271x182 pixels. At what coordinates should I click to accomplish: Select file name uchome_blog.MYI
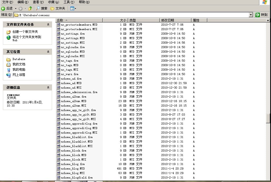tap(73, 173)
